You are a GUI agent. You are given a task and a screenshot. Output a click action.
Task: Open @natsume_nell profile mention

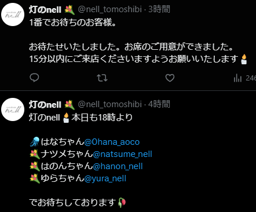(x=123, y=154)
